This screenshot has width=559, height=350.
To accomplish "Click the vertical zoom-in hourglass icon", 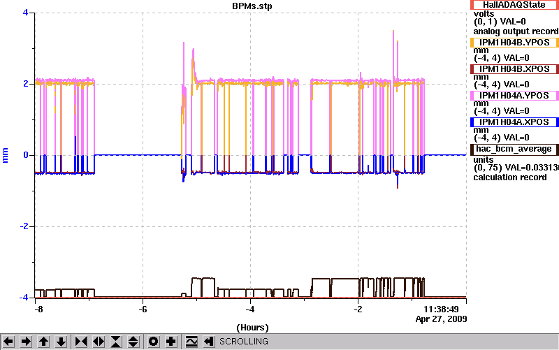I will [116, 342].
